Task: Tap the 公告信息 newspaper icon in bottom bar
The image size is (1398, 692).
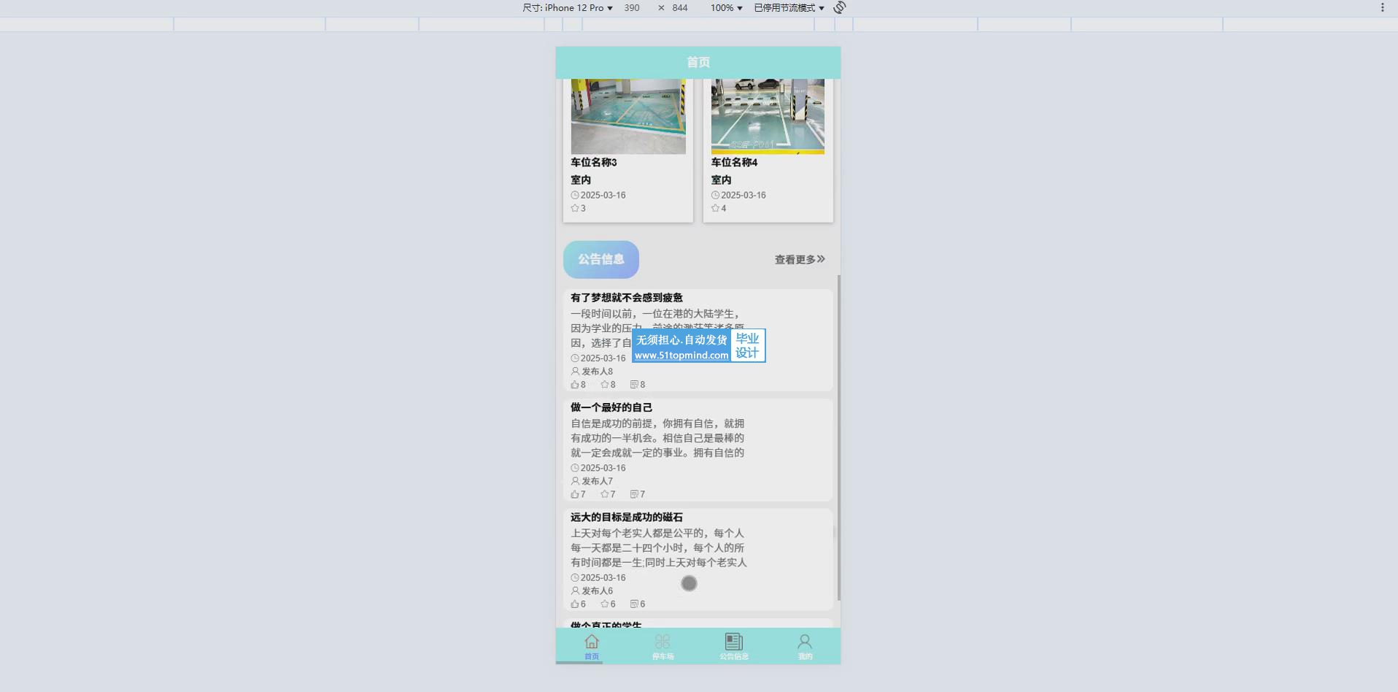Action: (x=733, y=642)
